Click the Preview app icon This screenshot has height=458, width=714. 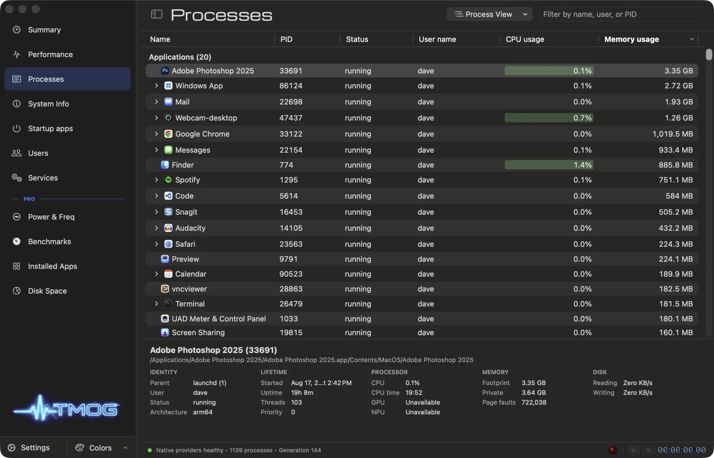[165, 259]
